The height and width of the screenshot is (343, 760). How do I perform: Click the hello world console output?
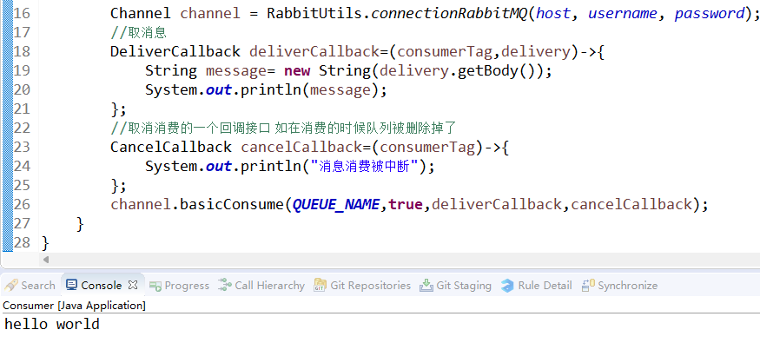(x=52, y=324)
